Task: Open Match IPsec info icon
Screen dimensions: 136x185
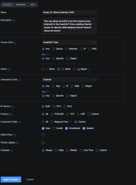Action: point(14,135)
